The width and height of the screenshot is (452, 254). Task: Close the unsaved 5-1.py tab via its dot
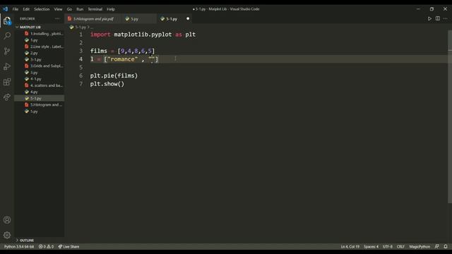188,19
